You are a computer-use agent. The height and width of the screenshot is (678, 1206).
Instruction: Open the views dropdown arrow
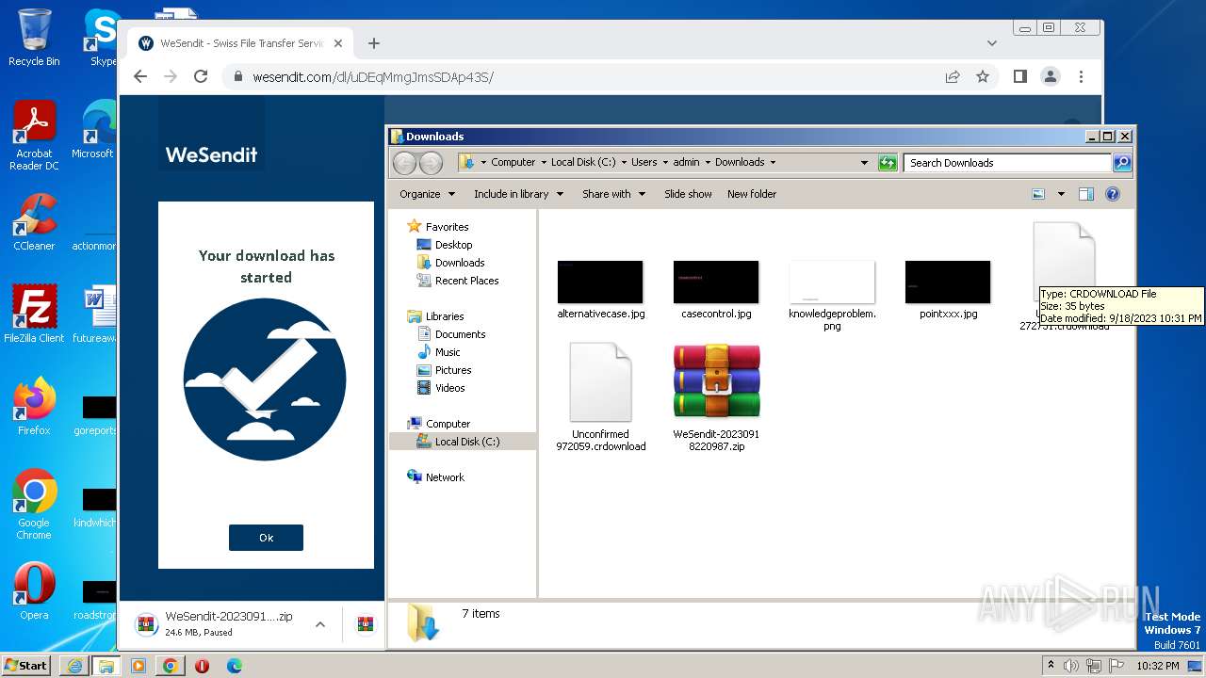(1061, 194)
